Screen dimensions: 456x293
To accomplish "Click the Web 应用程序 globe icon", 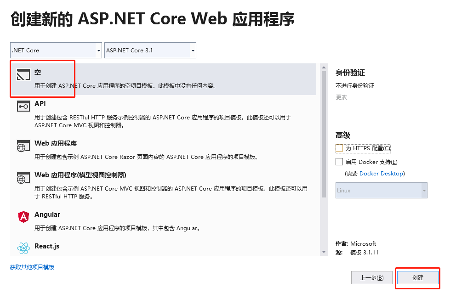I will point(23,146).
